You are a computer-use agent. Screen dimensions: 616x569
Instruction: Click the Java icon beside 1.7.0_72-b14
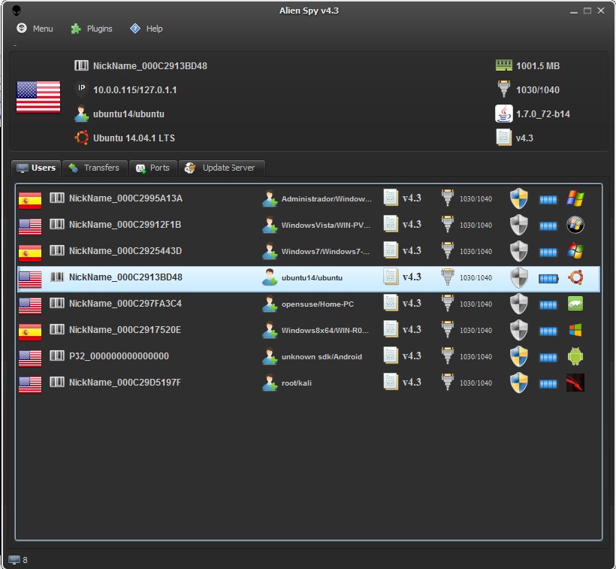[503, 113]
